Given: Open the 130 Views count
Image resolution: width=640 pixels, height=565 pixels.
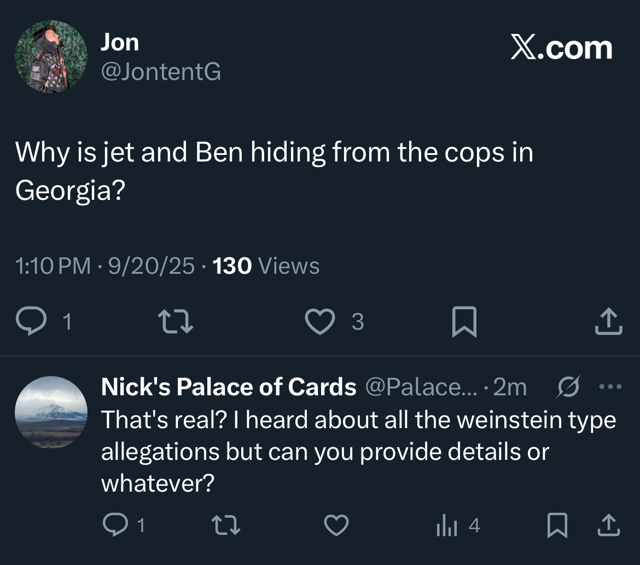Looking at the screenshot, I should (265, 266).
